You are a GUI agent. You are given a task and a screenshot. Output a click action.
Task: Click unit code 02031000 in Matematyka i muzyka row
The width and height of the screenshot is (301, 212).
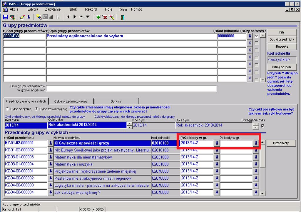(166, 164)
